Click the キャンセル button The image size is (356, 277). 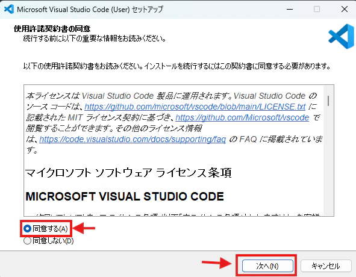(x=325, y=266)
